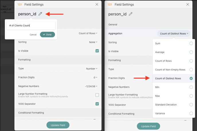197x131 pixels.
Task: Close the right Field Settings panel
Action: [188, 5]
